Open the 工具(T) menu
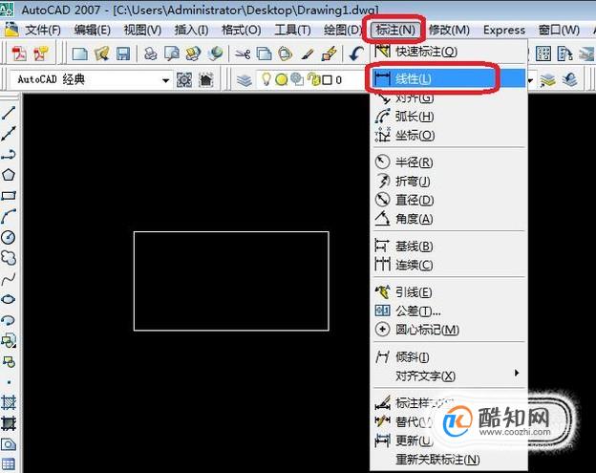This screenshot has height=473, width=596. (292, 30)
